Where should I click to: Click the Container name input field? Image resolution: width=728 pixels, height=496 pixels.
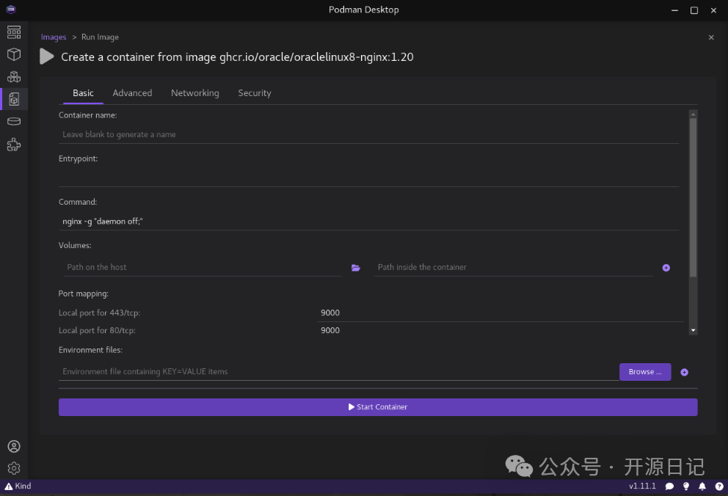pos(367,135)
